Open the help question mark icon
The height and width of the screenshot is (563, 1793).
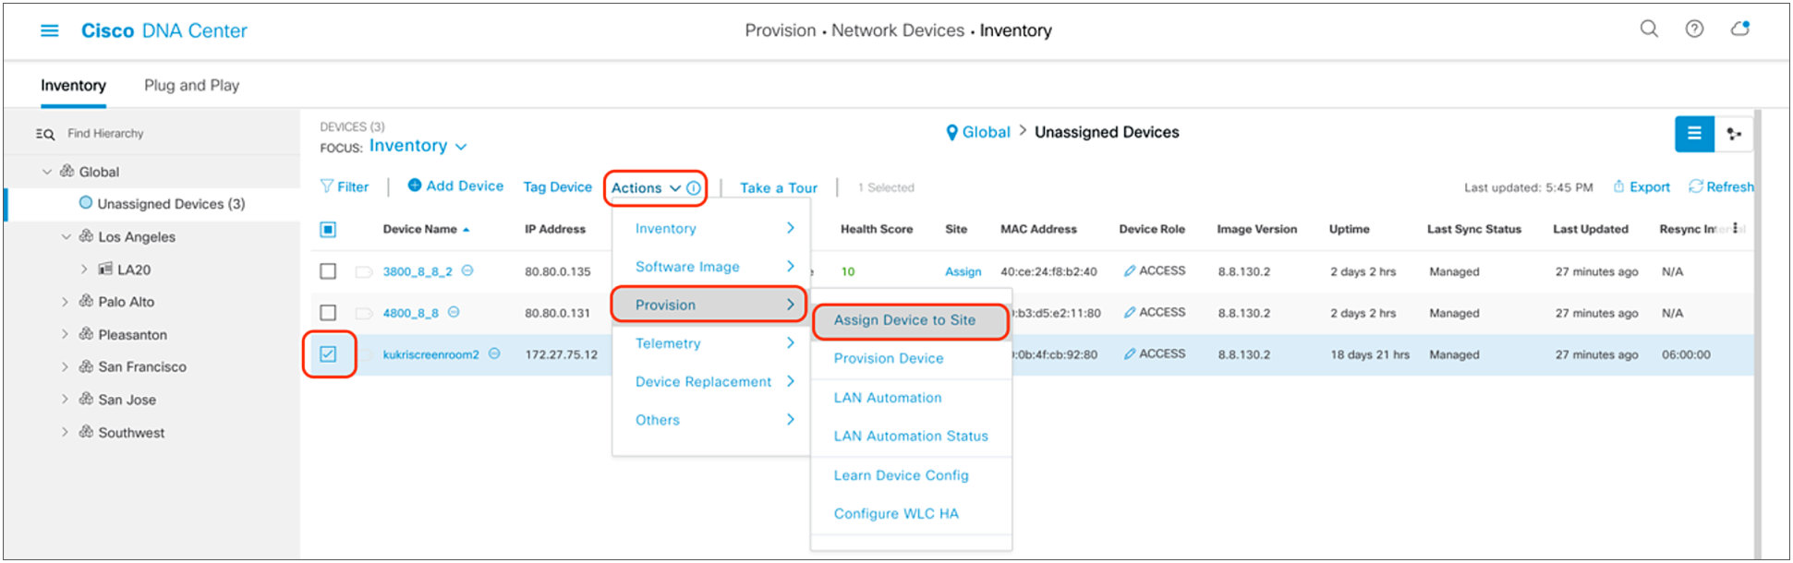pyautogui.click(x=1694, y=29)
